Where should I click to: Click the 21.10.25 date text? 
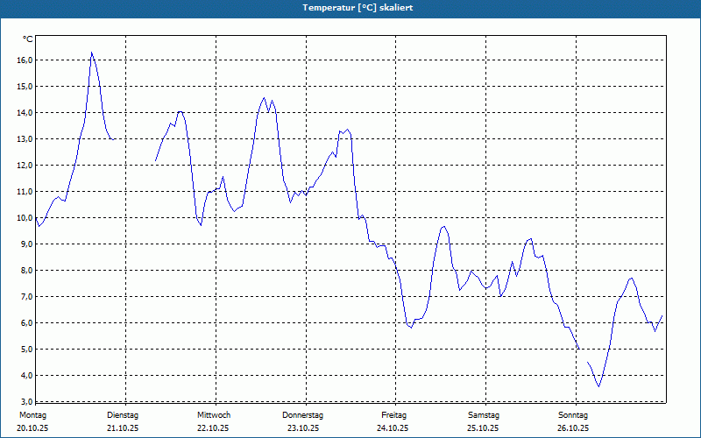point(123,428)
